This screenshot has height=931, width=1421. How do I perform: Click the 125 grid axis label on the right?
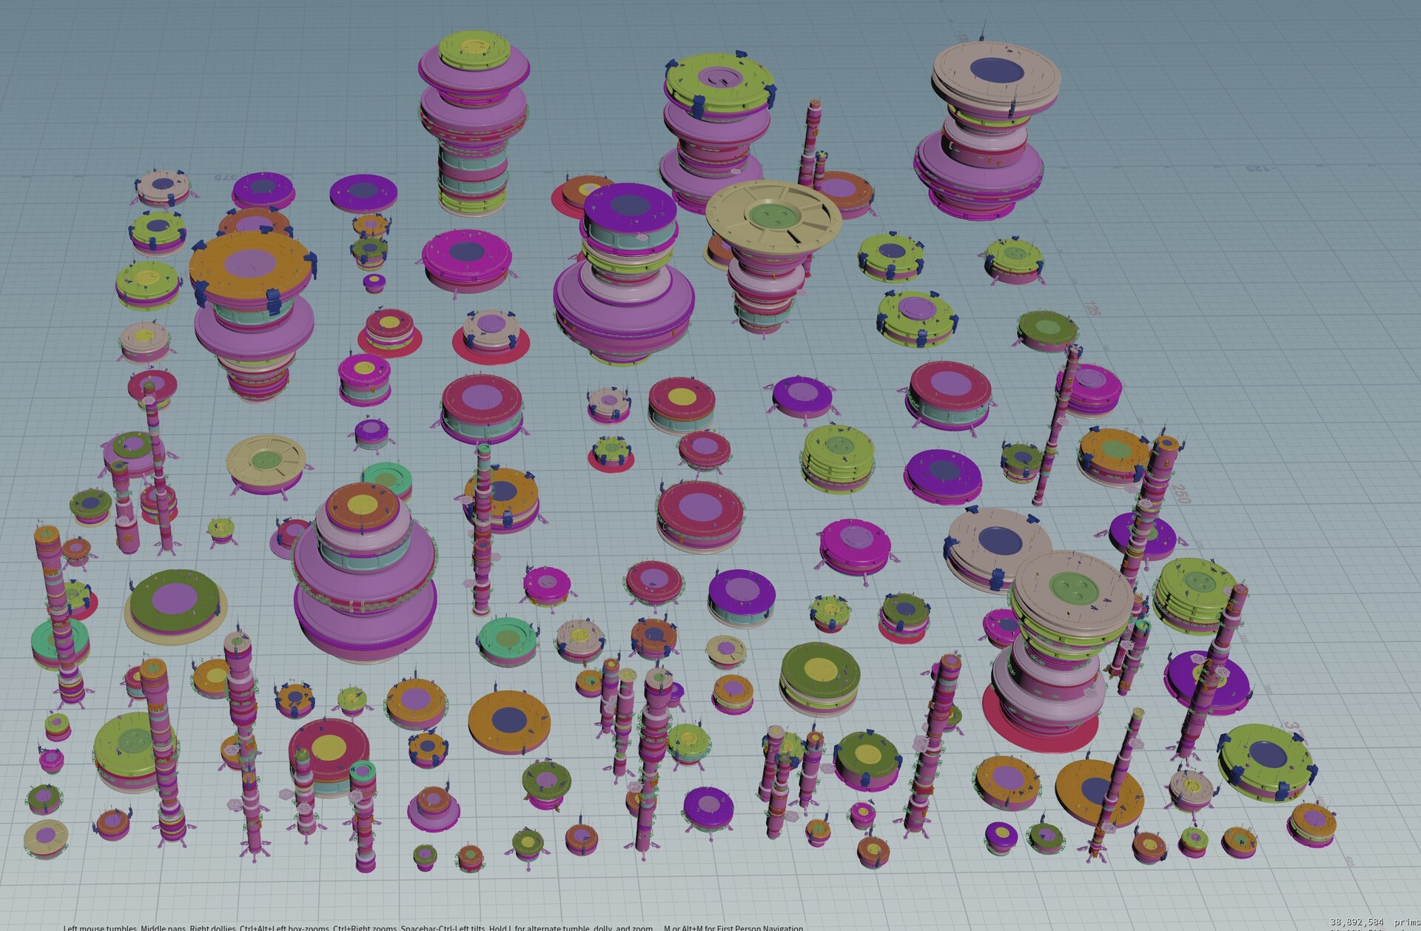click(1092, 309)
